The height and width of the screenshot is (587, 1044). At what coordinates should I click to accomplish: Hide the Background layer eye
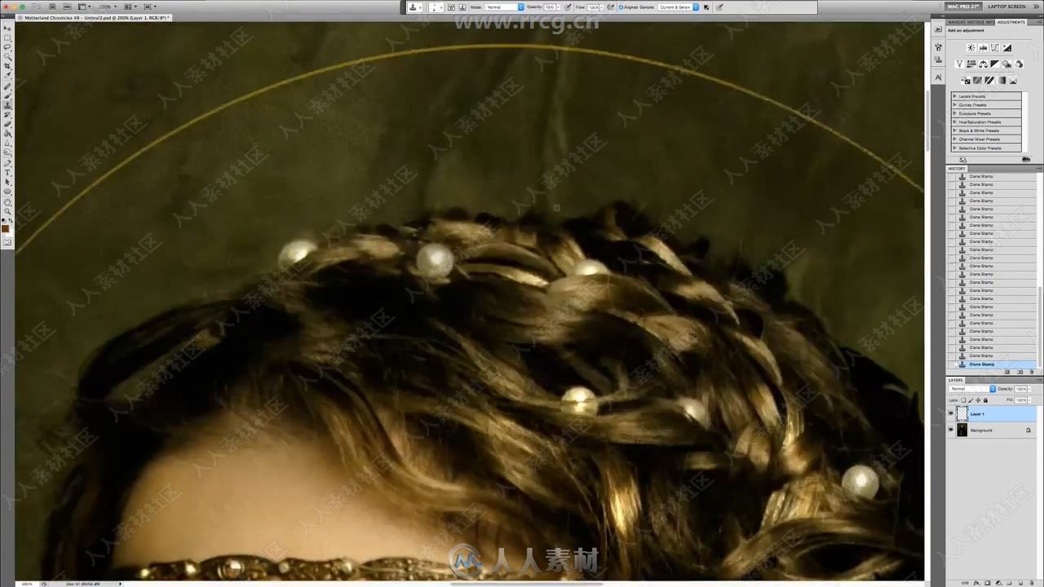pos(950,430)
